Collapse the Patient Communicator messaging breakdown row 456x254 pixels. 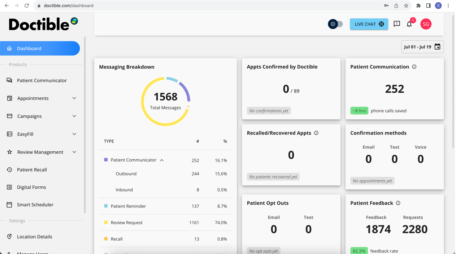(x=162, y=160)
